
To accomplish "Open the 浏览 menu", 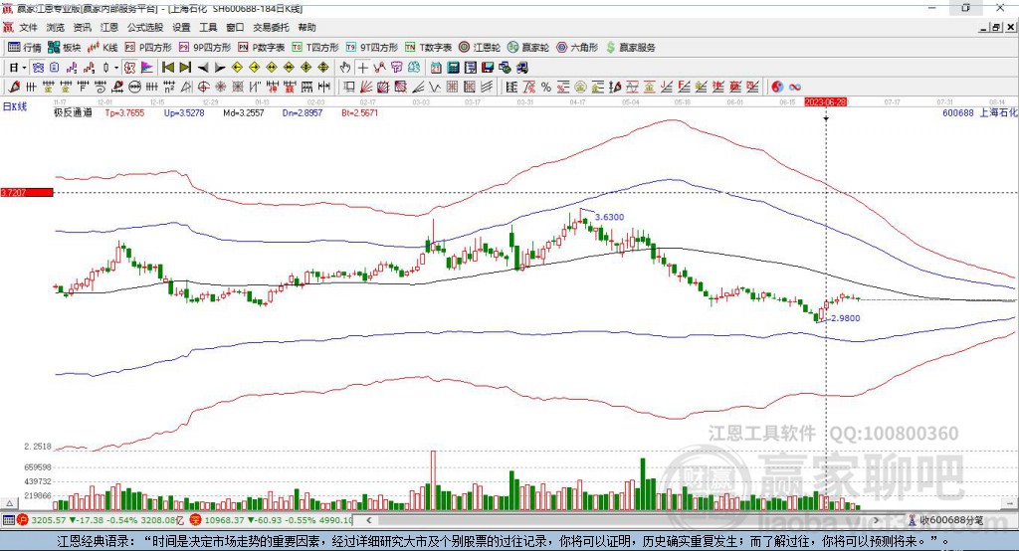I will [x=56, y=27].
